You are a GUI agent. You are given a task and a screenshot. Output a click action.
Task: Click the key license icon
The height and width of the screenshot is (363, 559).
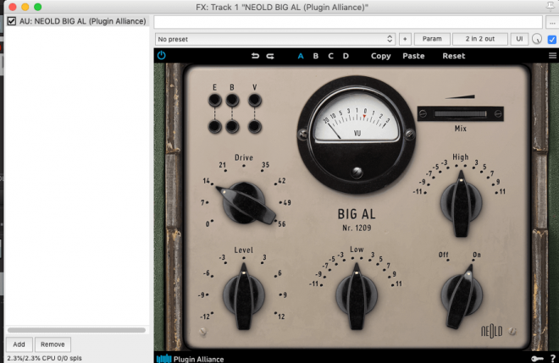point(537,359)
